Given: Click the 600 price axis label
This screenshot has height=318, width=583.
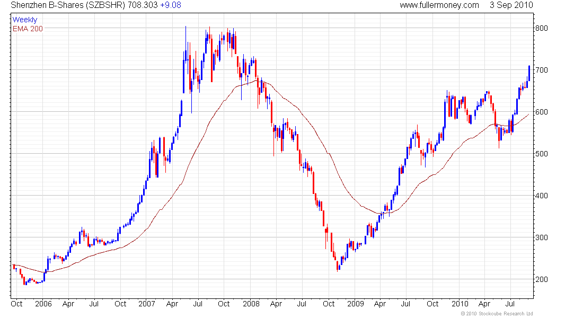Looking at the screenshot, I should 541,112.
